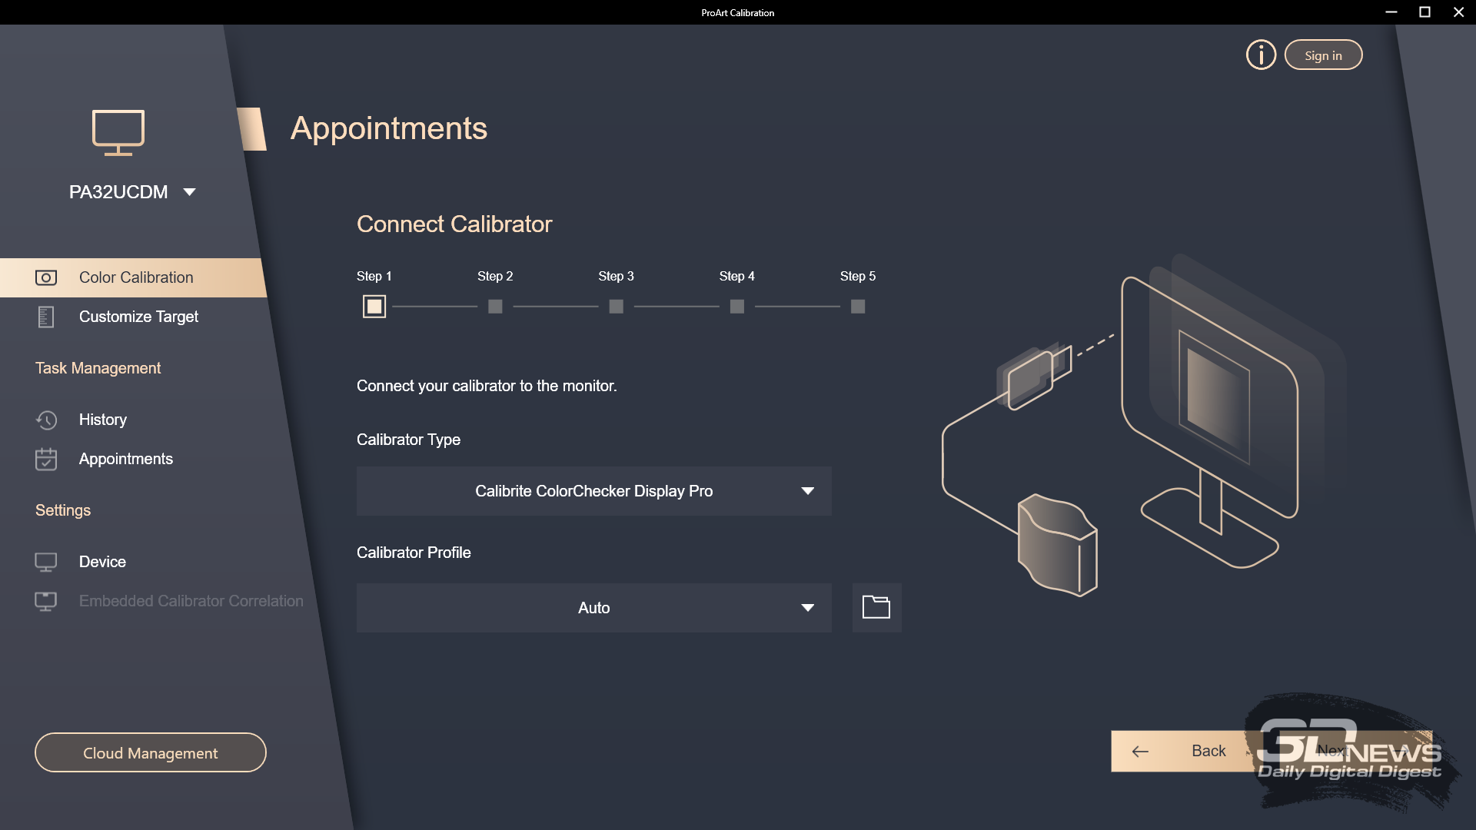Open the Device settings item
1476x830 pixels.
tap(102, 562)
